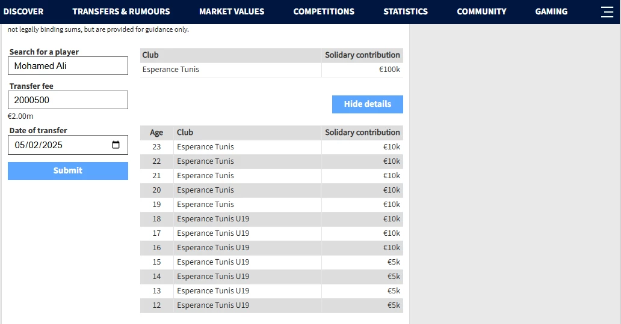Click the Submit button
Screen dimensions: 621x324
point(68,170)
